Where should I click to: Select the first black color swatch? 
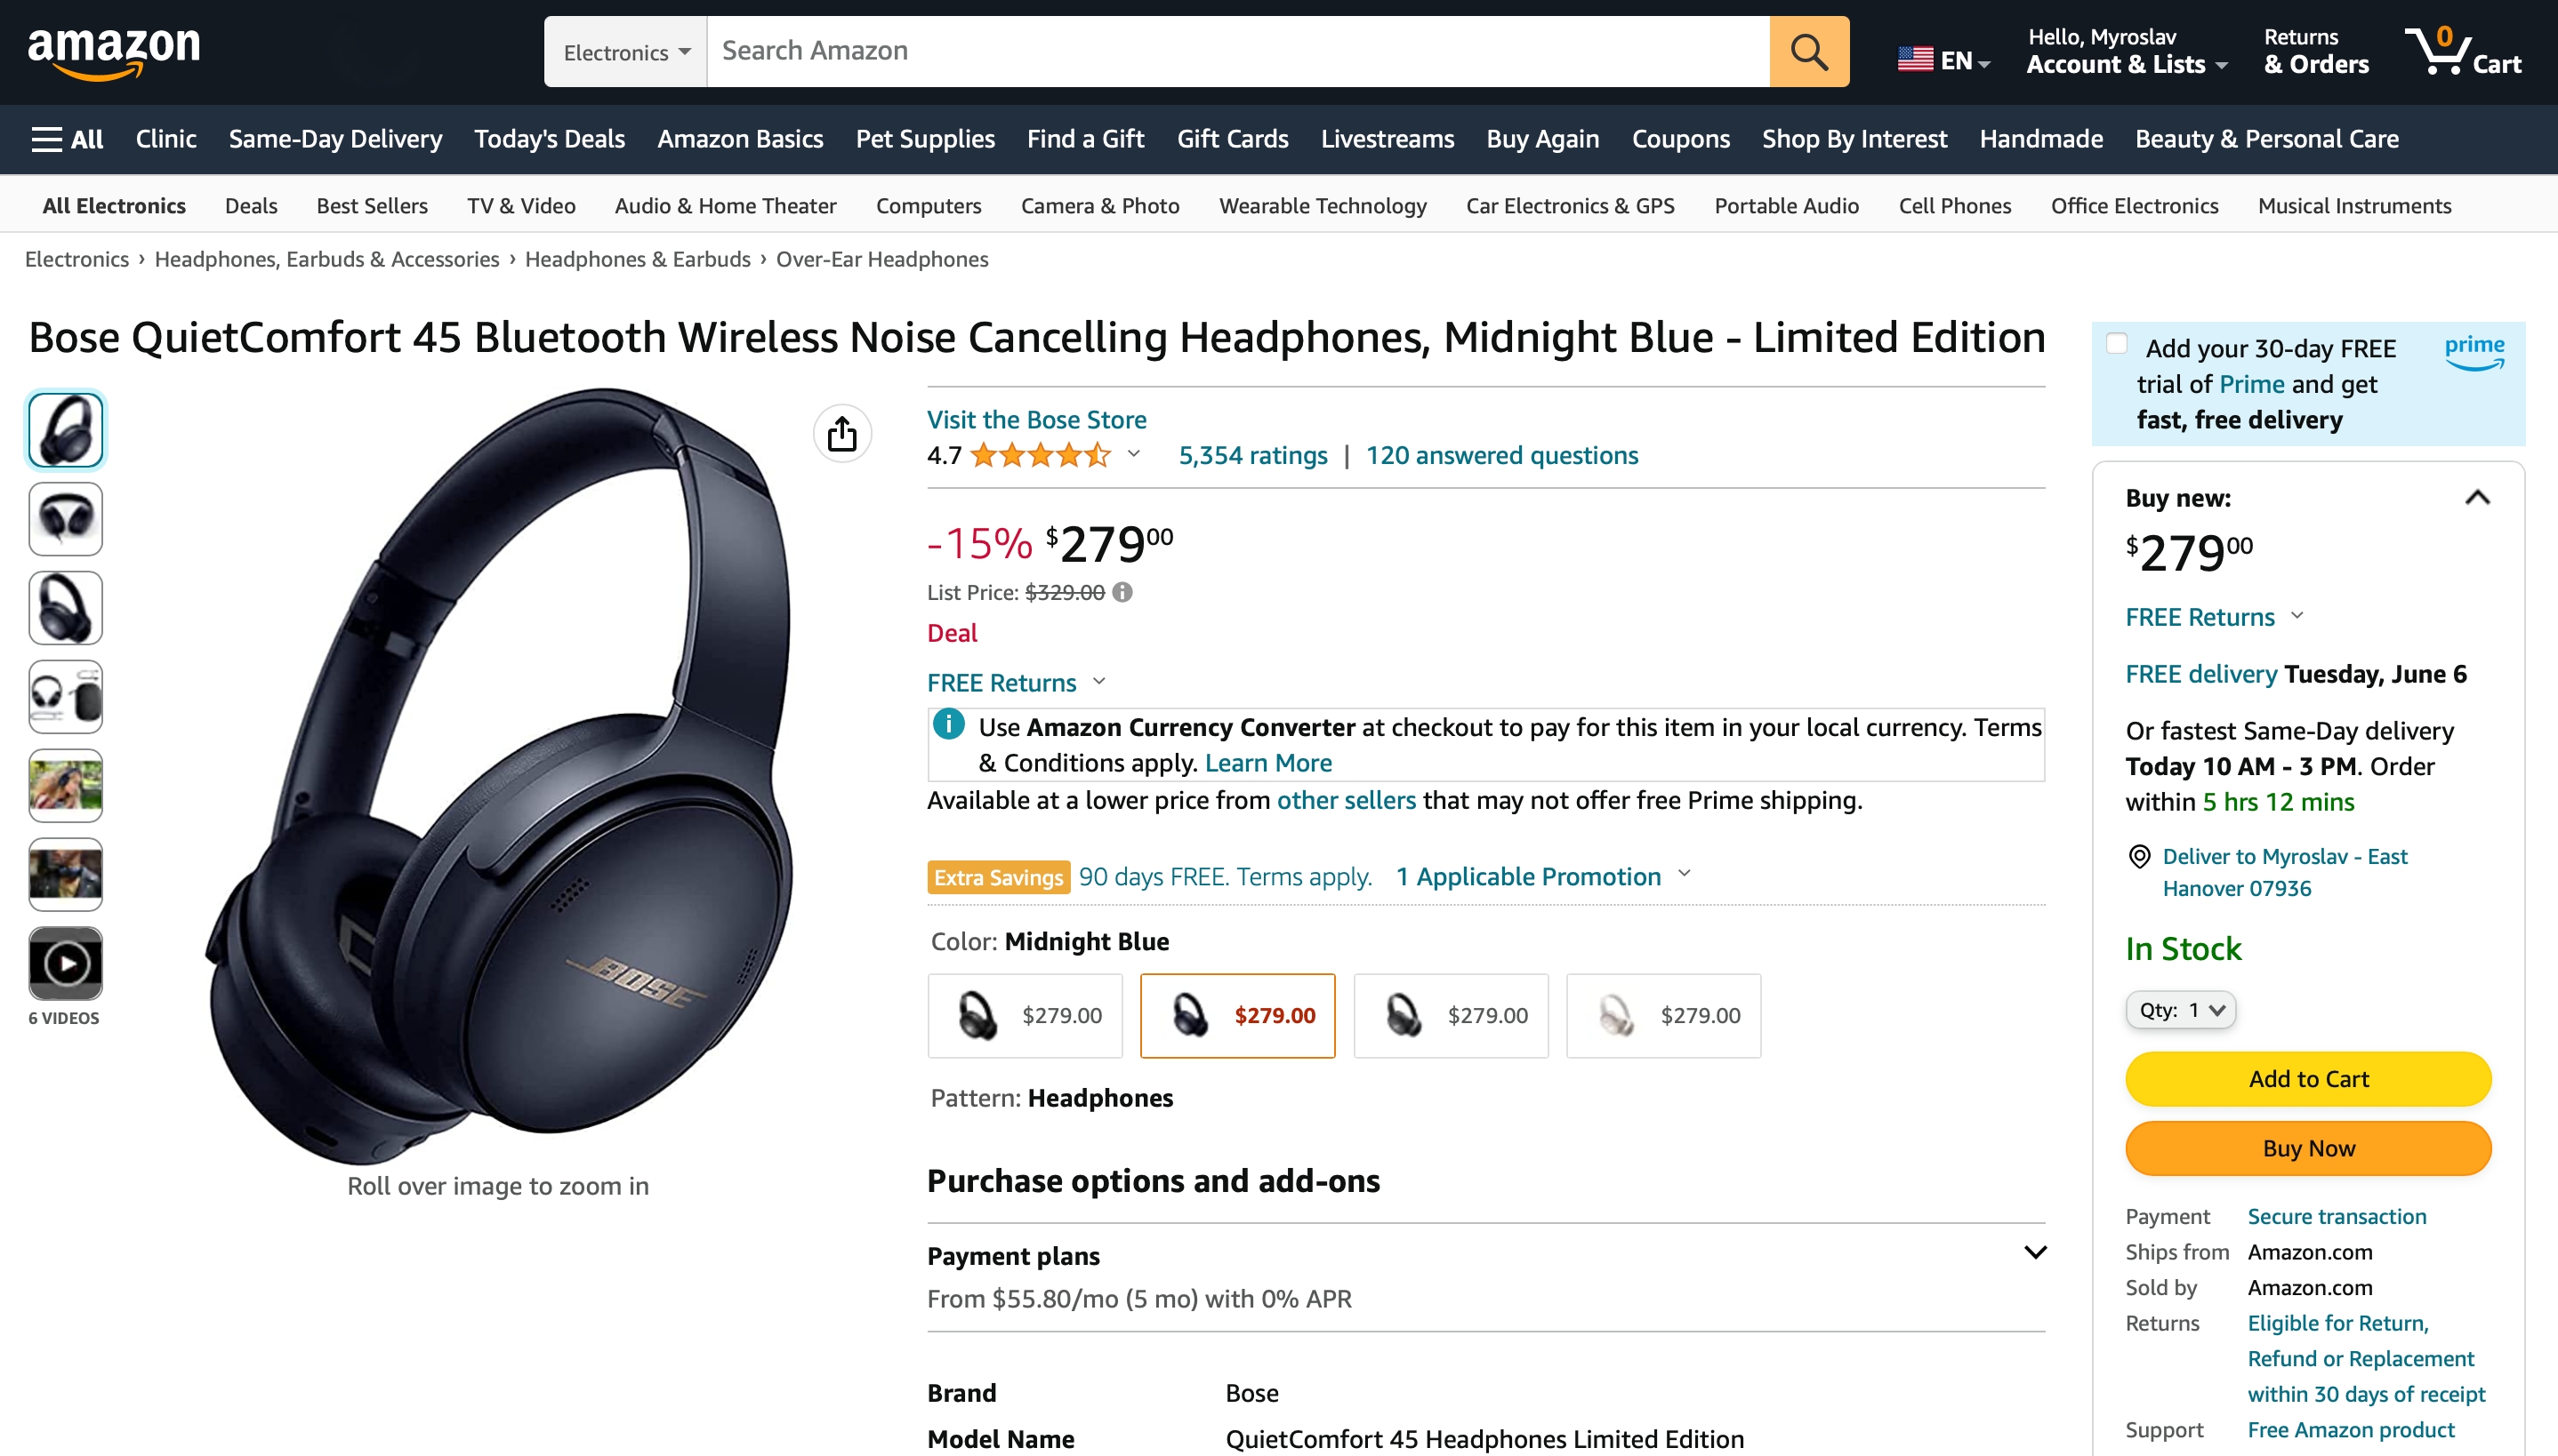pyautogui.click(x=1025, y=1015)
